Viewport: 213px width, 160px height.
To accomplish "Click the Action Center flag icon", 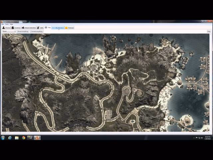I will click(197, 138).
